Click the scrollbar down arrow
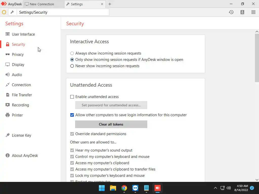Viewport: 259px width, 194px height. point(257,180)
